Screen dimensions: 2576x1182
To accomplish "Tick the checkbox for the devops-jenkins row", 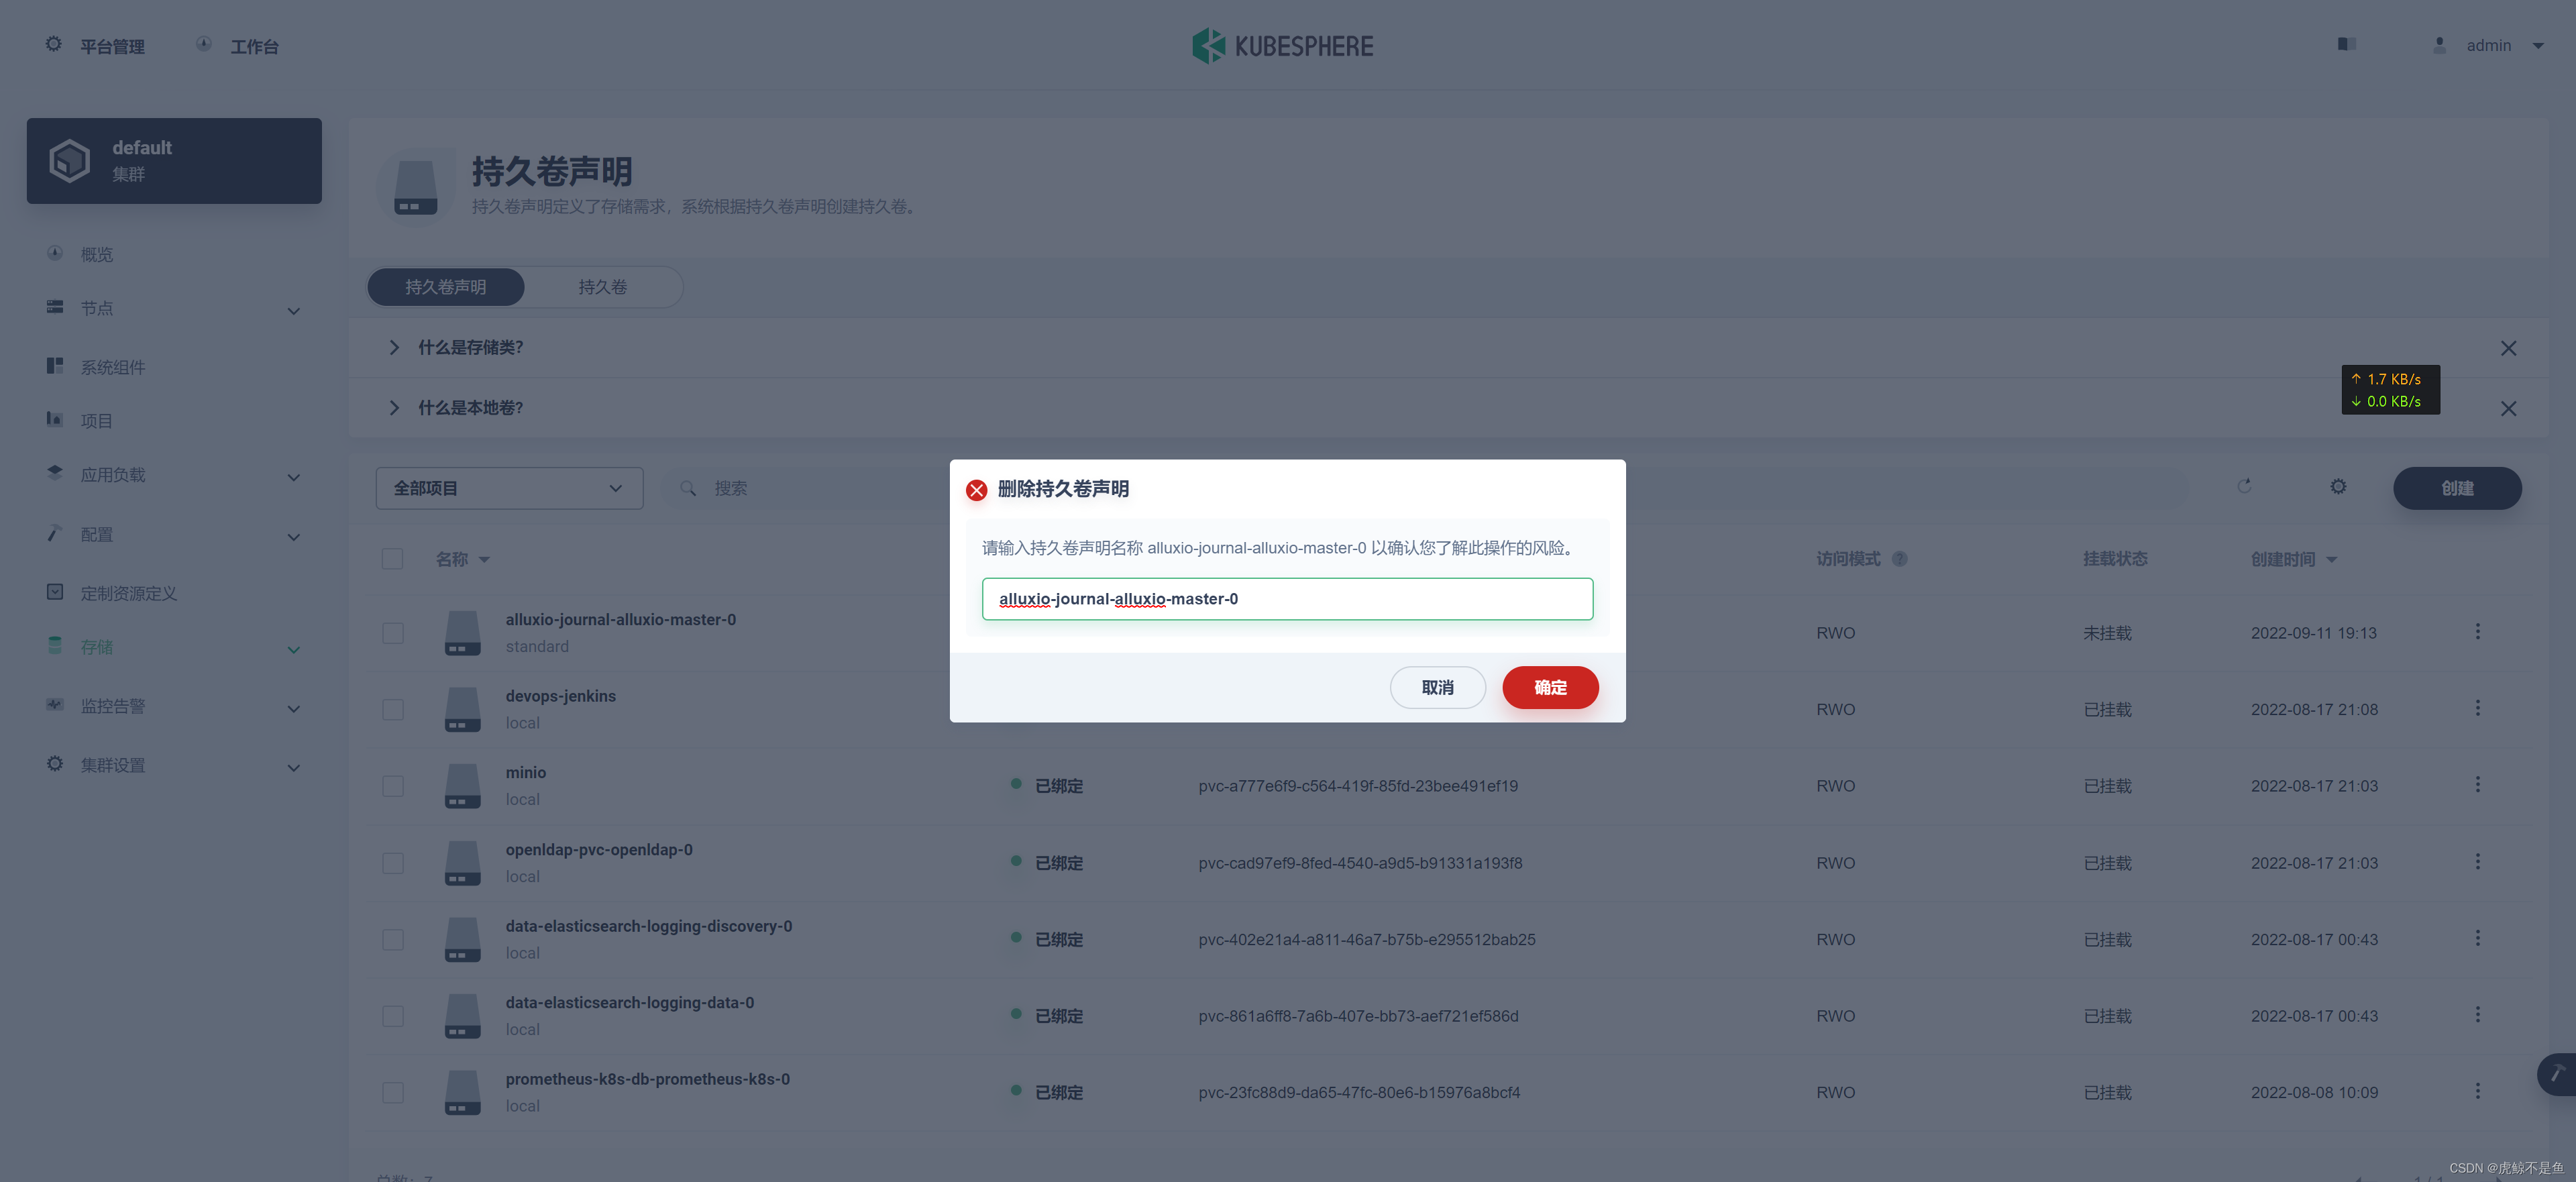I will tap(393, 710).
